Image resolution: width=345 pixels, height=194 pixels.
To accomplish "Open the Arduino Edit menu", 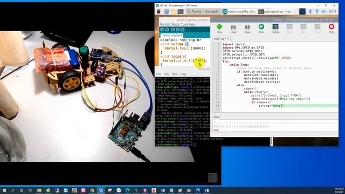I will point(168,24).
